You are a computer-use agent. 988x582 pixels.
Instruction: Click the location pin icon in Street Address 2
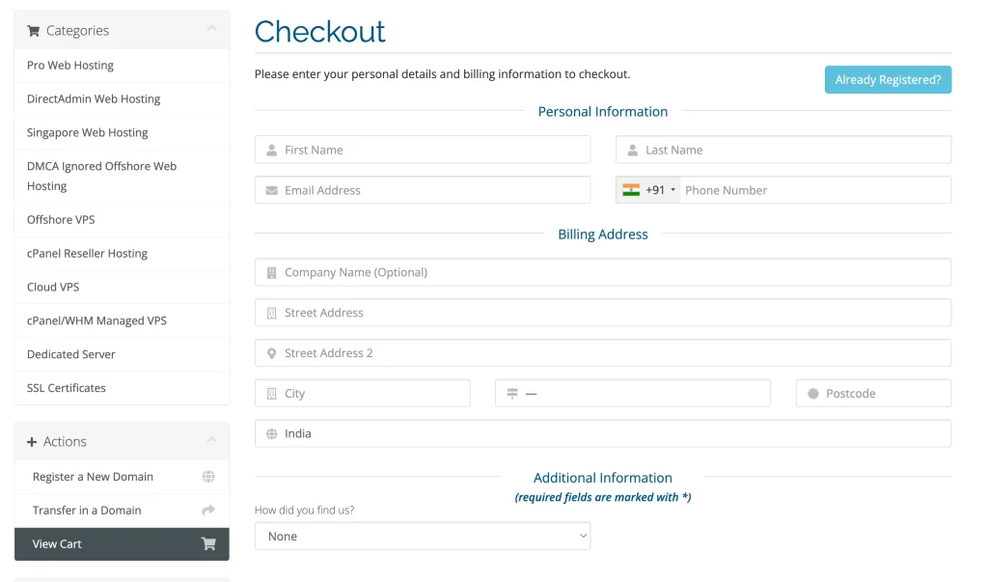coord(271,352)
